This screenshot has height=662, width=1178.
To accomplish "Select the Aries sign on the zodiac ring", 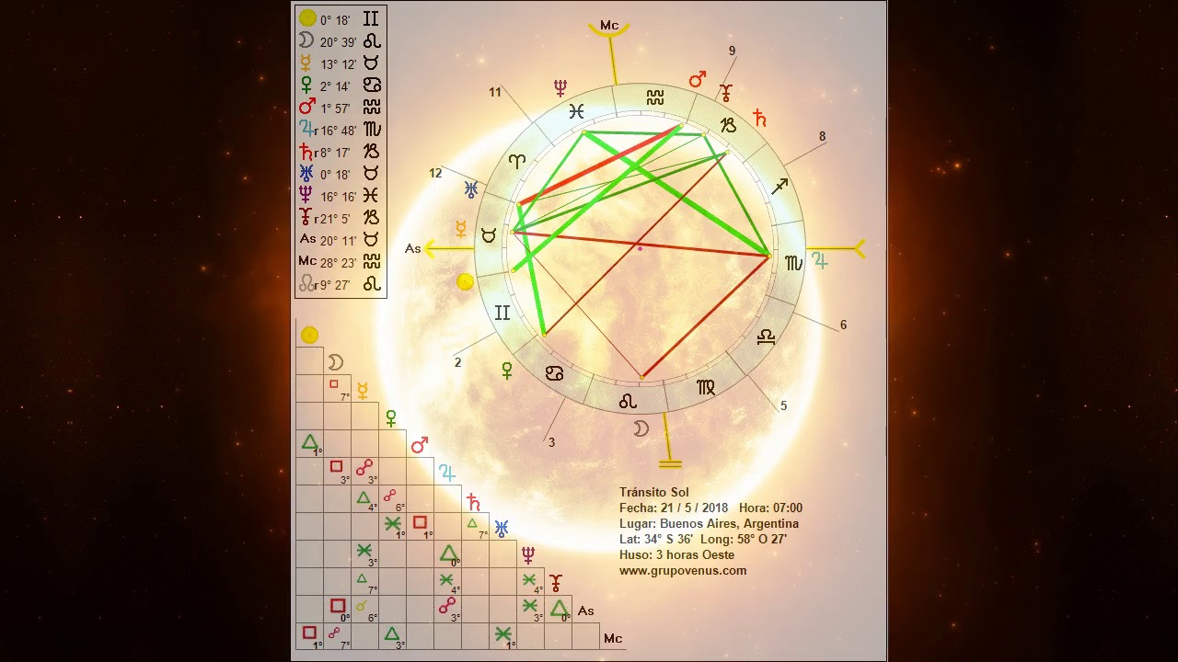I will 517,161.
